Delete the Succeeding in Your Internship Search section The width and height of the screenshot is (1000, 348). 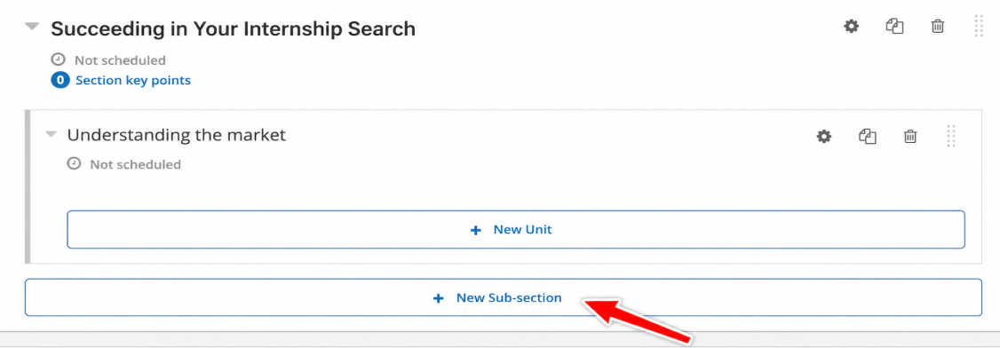(x=938, y=27)
